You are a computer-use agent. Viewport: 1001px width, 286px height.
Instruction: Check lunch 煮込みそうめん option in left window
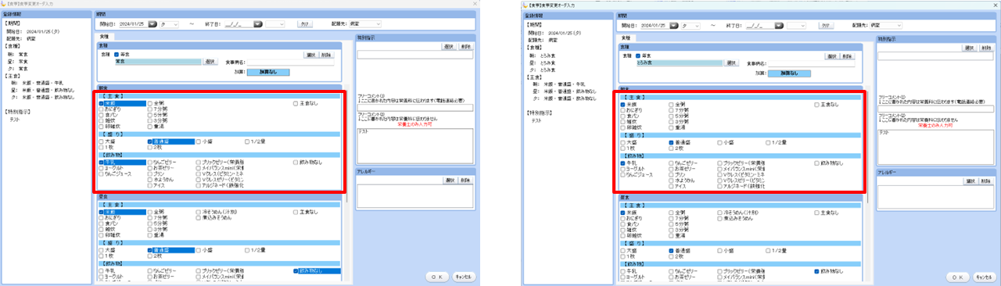(x=199, y=218)
